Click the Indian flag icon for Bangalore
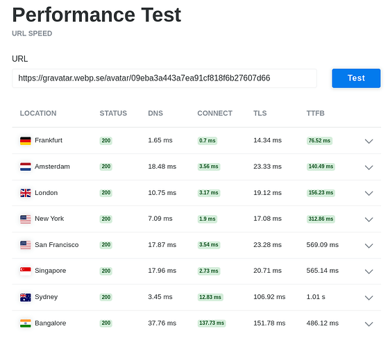 click(x=26, y=323)
